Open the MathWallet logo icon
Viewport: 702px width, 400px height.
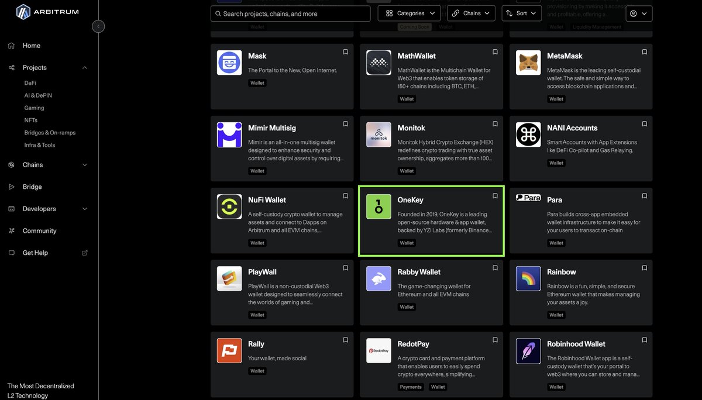pos(379,63)
